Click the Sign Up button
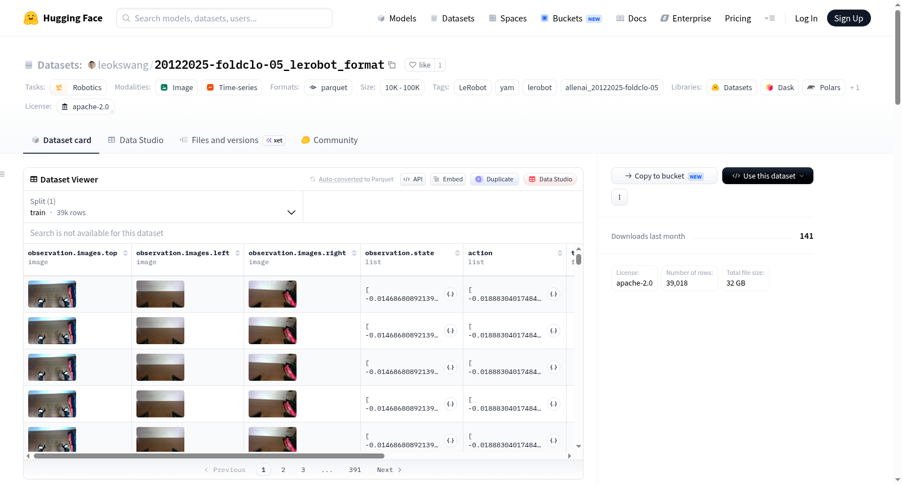The width and height of the screenshot is (902, 485). pos(848,18)
